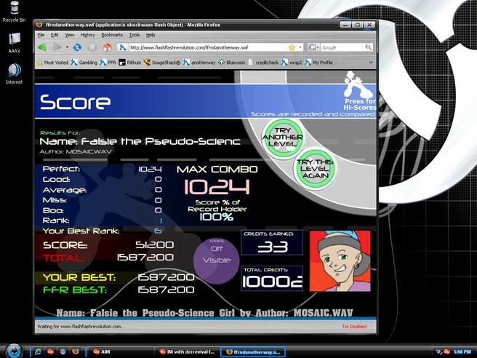
Task: Click the Try This Level Again button
Action: click(x=315, y=169)
